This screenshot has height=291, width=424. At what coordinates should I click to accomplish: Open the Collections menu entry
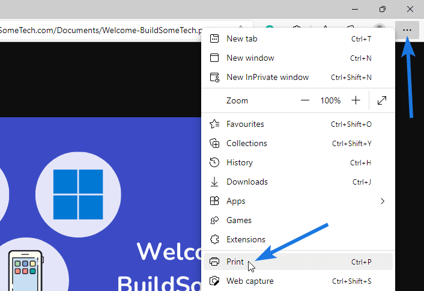[x=246, y=143]
